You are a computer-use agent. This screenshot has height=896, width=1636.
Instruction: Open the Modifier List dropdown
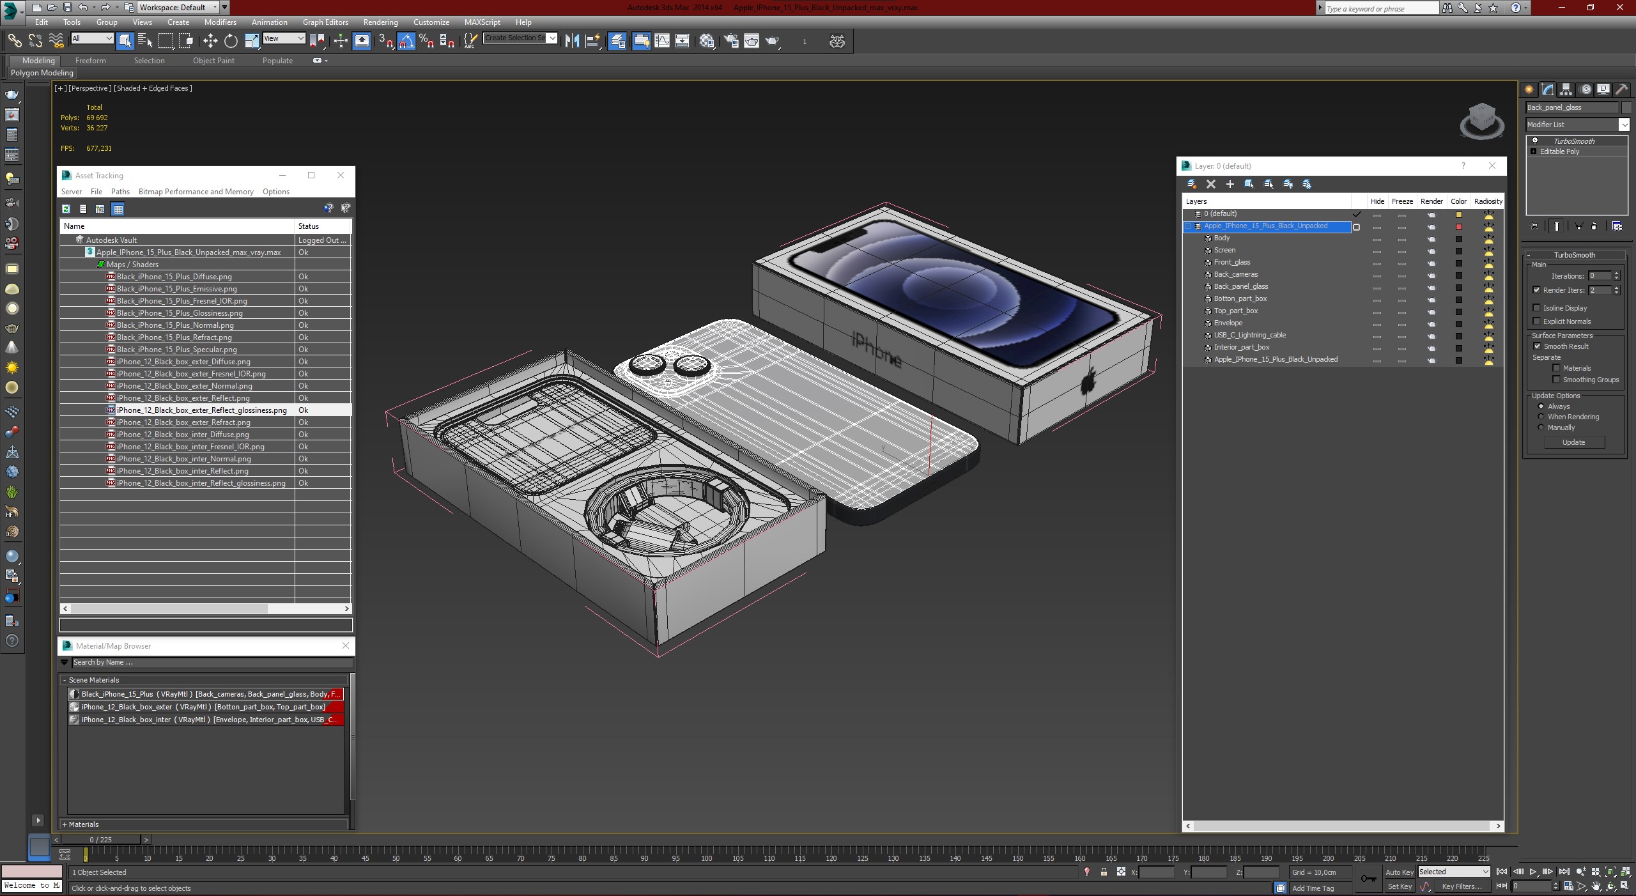1623,125
